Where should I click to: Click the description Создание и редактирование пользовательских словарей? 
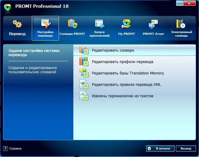[x=33, y=70]
